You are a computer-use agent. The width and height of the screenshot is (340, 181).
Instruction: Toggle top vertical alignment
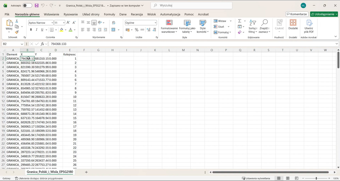[83, 22]
